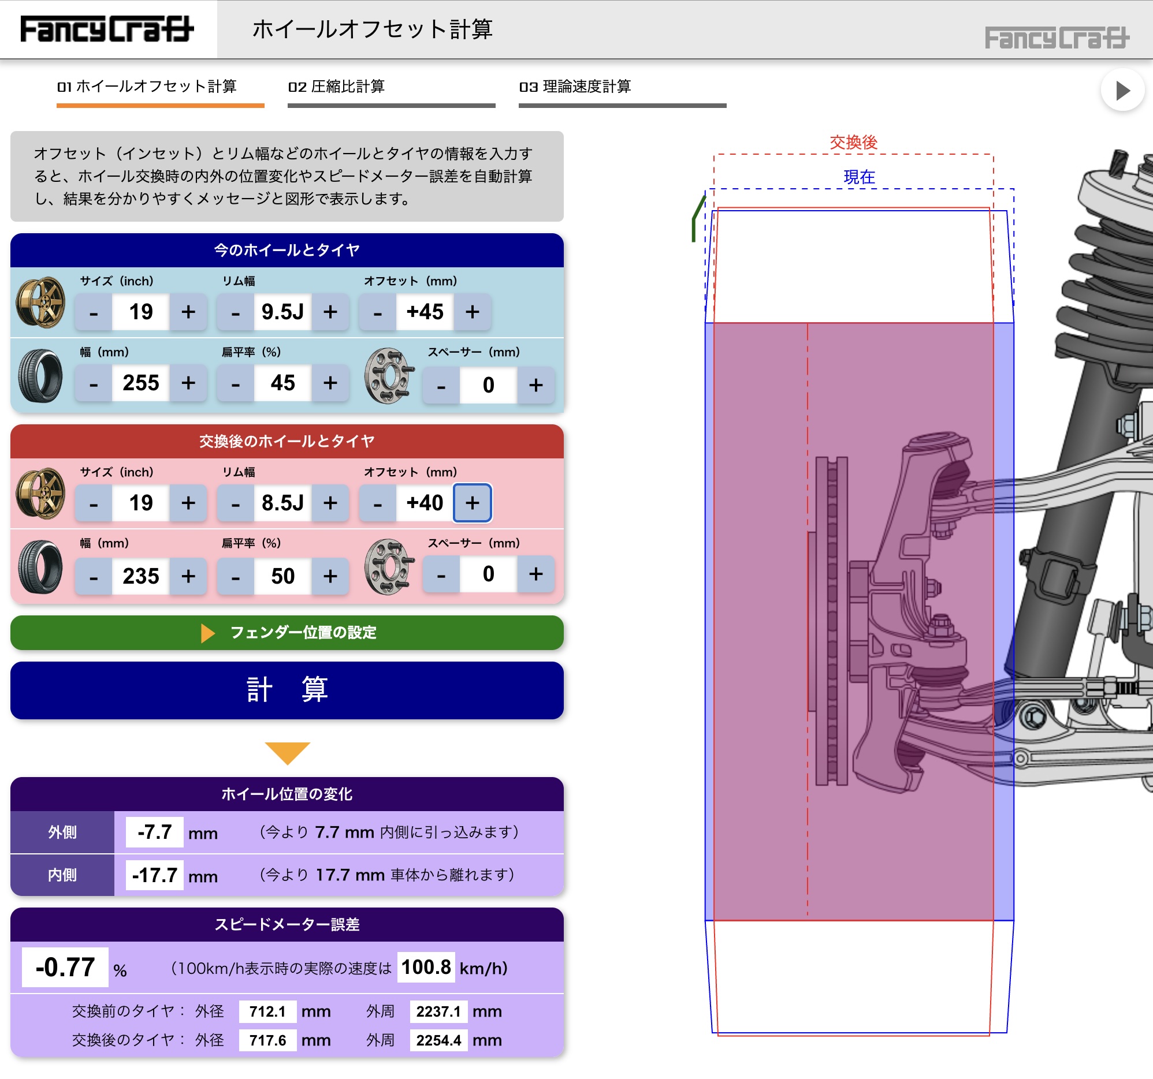The image size is (1153, 1079).
Task: Increase replacement aspect ratio from 50
Action: pyautogui.click(x=330, y=577)
